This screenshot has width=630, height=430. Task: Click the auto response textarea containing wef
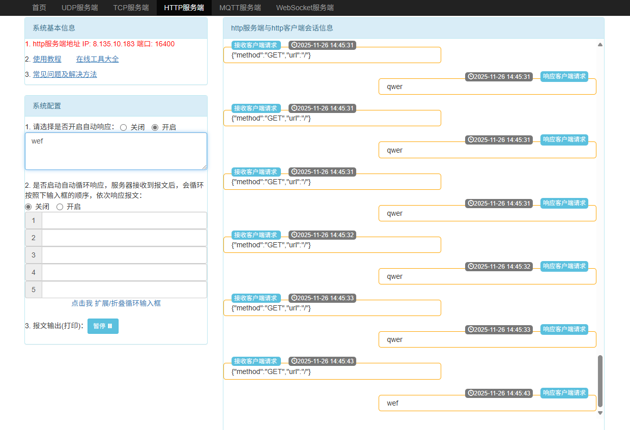[x=116, y=151]
